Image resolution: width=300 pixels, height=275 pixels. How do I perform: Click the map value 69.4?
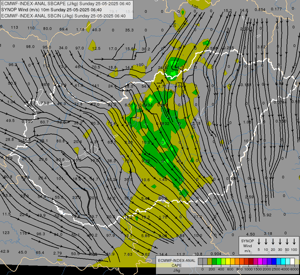pos(63,29)
